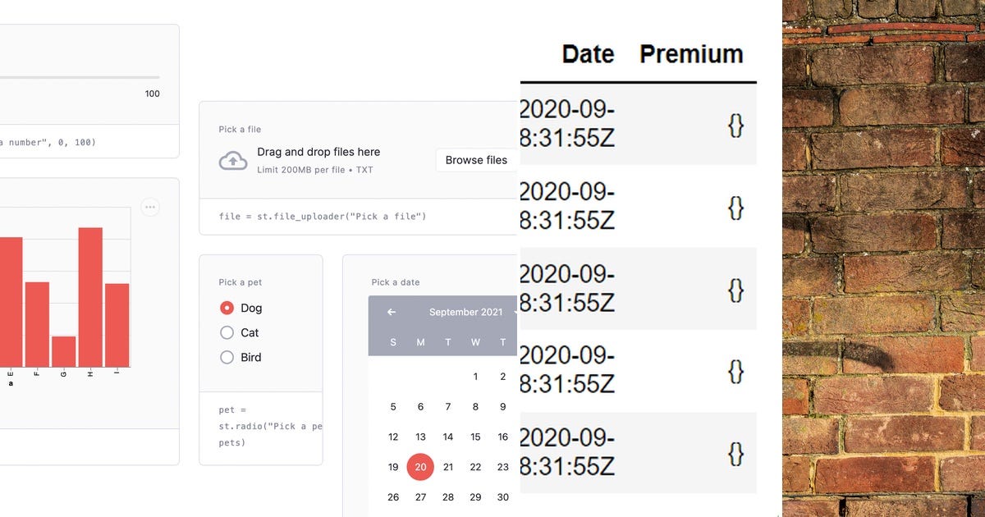Choose September 1 in the calendar
The width and height of the screenshot is (985, 517).
click(475, 377)
